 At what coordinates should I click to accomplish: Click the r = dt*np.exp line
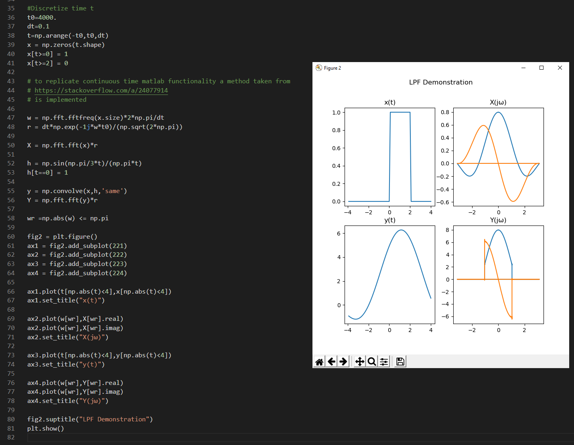point(105,127)
